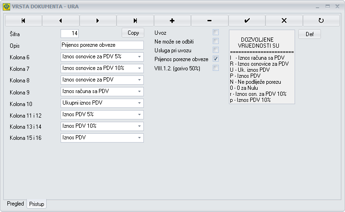The image size is (345, 212).
Task: Confirm changes with the checkmark icon
Action: pyautogui.click(x=246, y=20)
